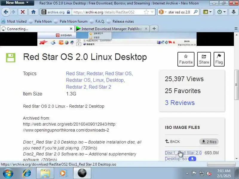Viewport: 239px width, 179px height.
Task: Click the scrollbar up arrow
Action: (236, 35)
